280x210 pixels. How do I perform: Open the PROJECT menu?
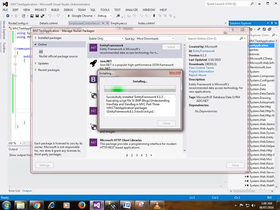click(x=40, y=10)
